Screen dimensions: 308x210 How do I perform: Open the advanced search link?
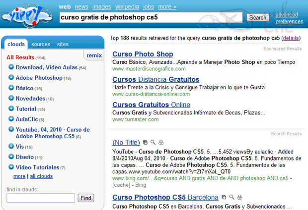click(x=287, y=15)
